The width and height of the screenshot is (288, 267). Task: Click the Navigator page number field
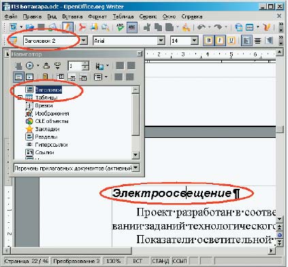(x=75, y=66)
